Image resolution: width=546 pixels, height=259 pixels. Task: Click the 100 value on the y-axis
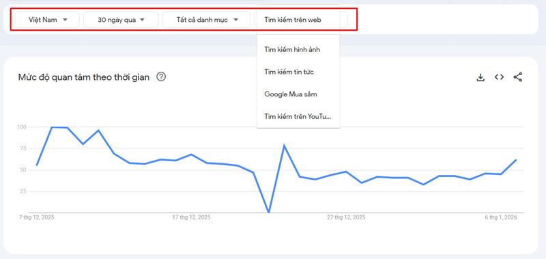(x=21, y=127)
